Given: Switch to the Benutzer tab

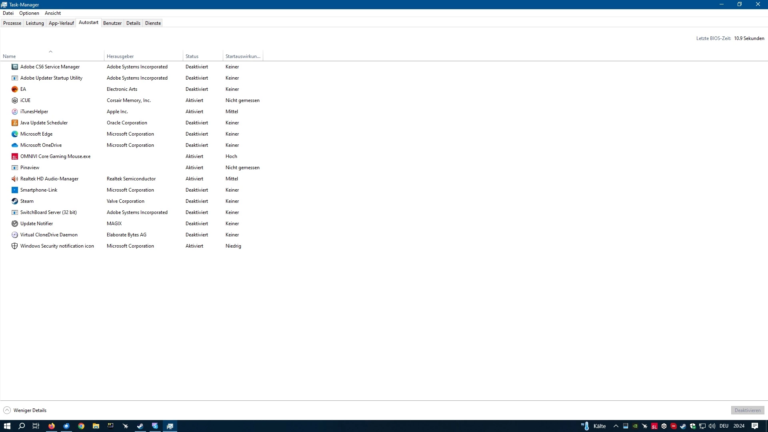Looking at the screenshot, I should (x=112, y=23).
